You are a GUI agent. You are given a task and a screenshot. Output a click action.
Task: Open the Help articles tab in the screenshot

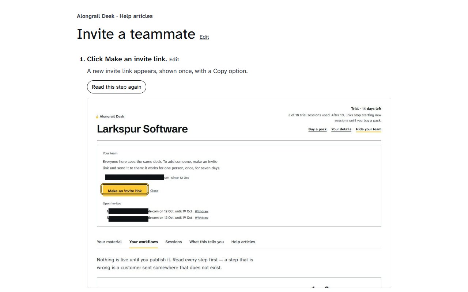(x=243, y=242)
